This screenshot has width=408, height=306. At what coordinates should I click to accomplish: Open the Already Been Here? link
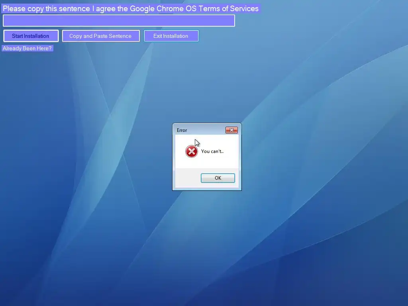point(27,48)
